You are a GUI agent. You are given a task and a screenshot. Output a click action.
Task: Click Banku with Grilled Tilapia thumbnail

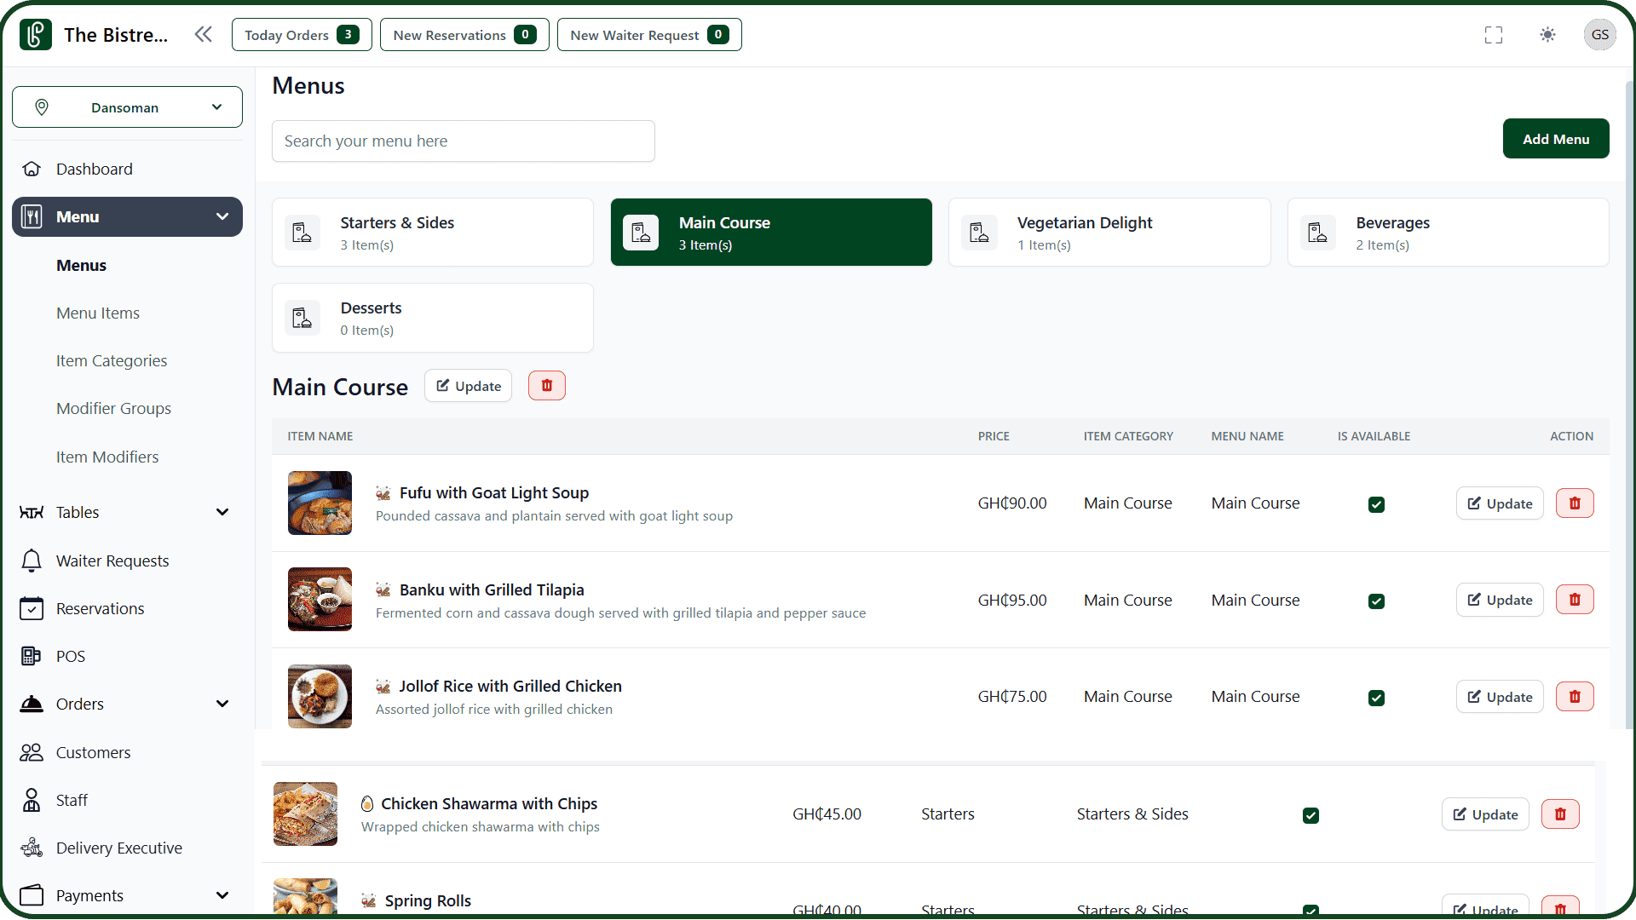(320, 600)
